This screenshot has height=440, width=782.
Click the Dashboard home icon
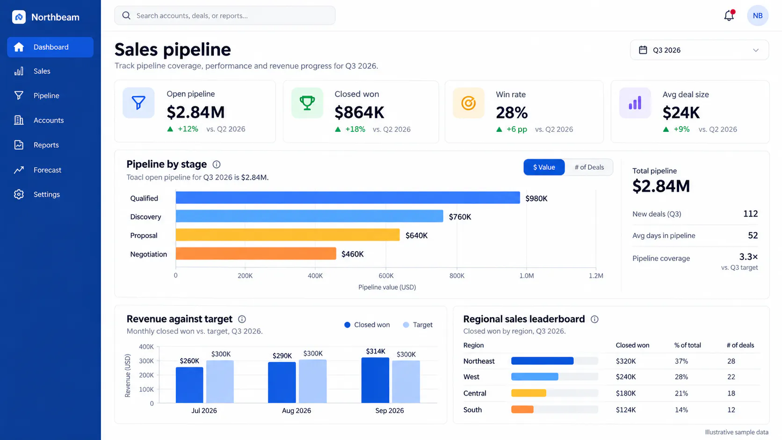click(x=19, y=47)
